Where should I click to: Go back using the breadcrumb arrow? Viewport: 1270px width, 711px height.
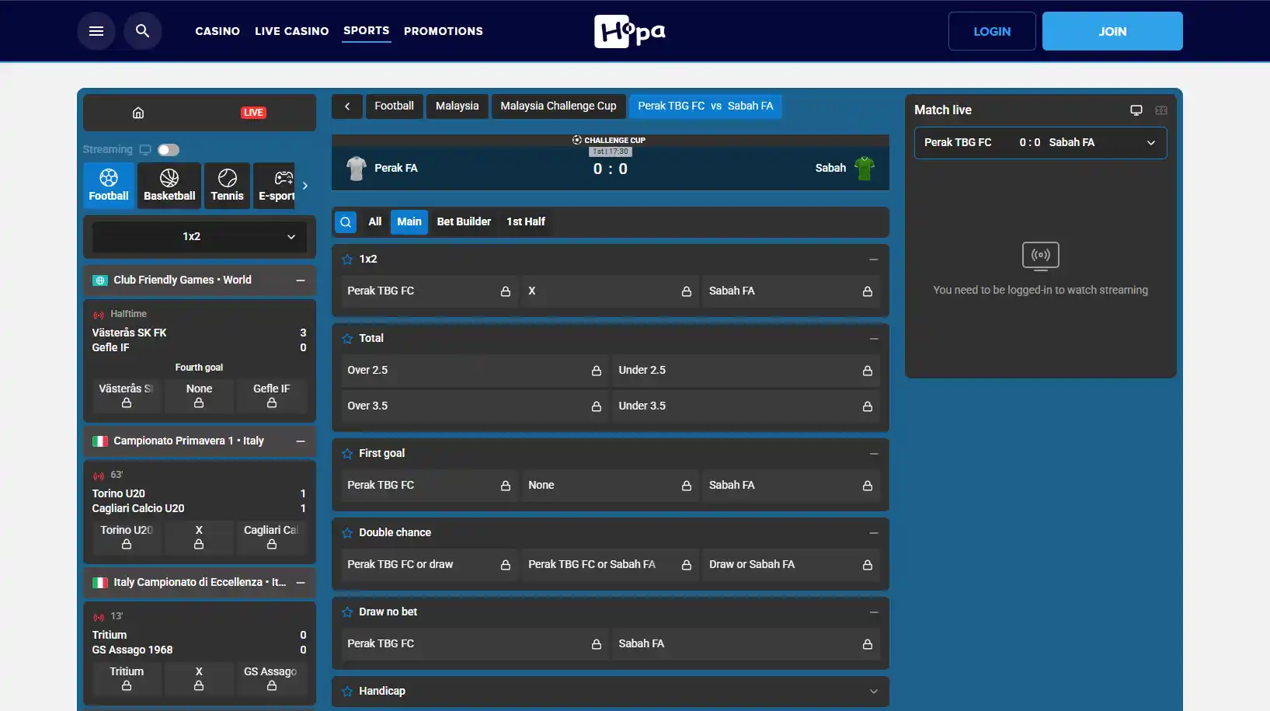point(347,106)
